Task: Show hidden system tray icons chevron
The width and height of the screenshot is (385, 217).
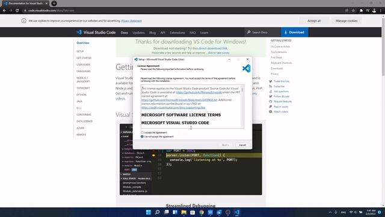Action: [x=330, y=212]
